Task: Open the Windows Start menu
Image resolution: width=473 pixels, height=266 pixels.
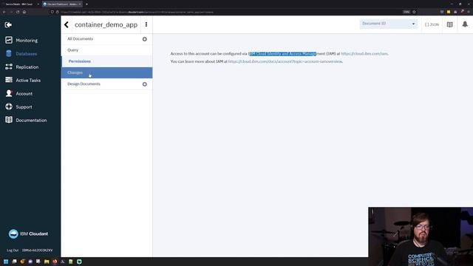Action: click(x=6, y=262)
